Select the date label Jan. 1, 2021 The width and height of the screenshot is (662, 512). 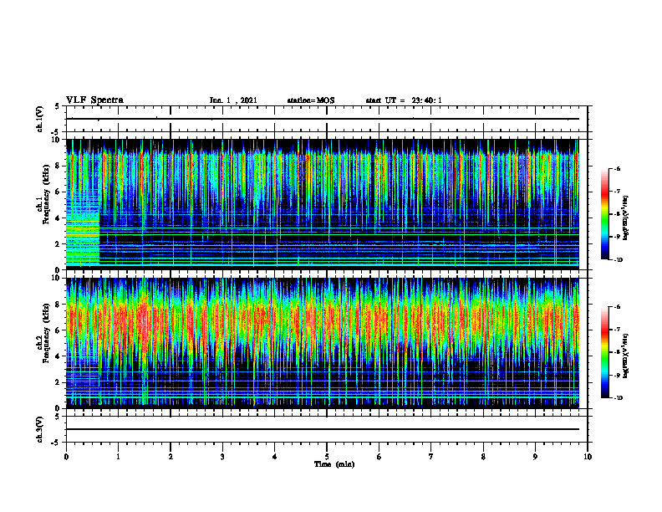233,100
